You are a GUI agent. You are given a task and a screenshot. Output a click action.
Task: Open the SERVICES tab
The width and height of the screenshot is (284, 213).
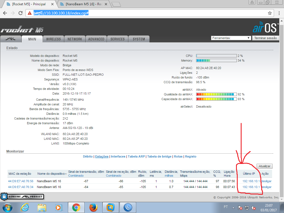click(118, 39)
